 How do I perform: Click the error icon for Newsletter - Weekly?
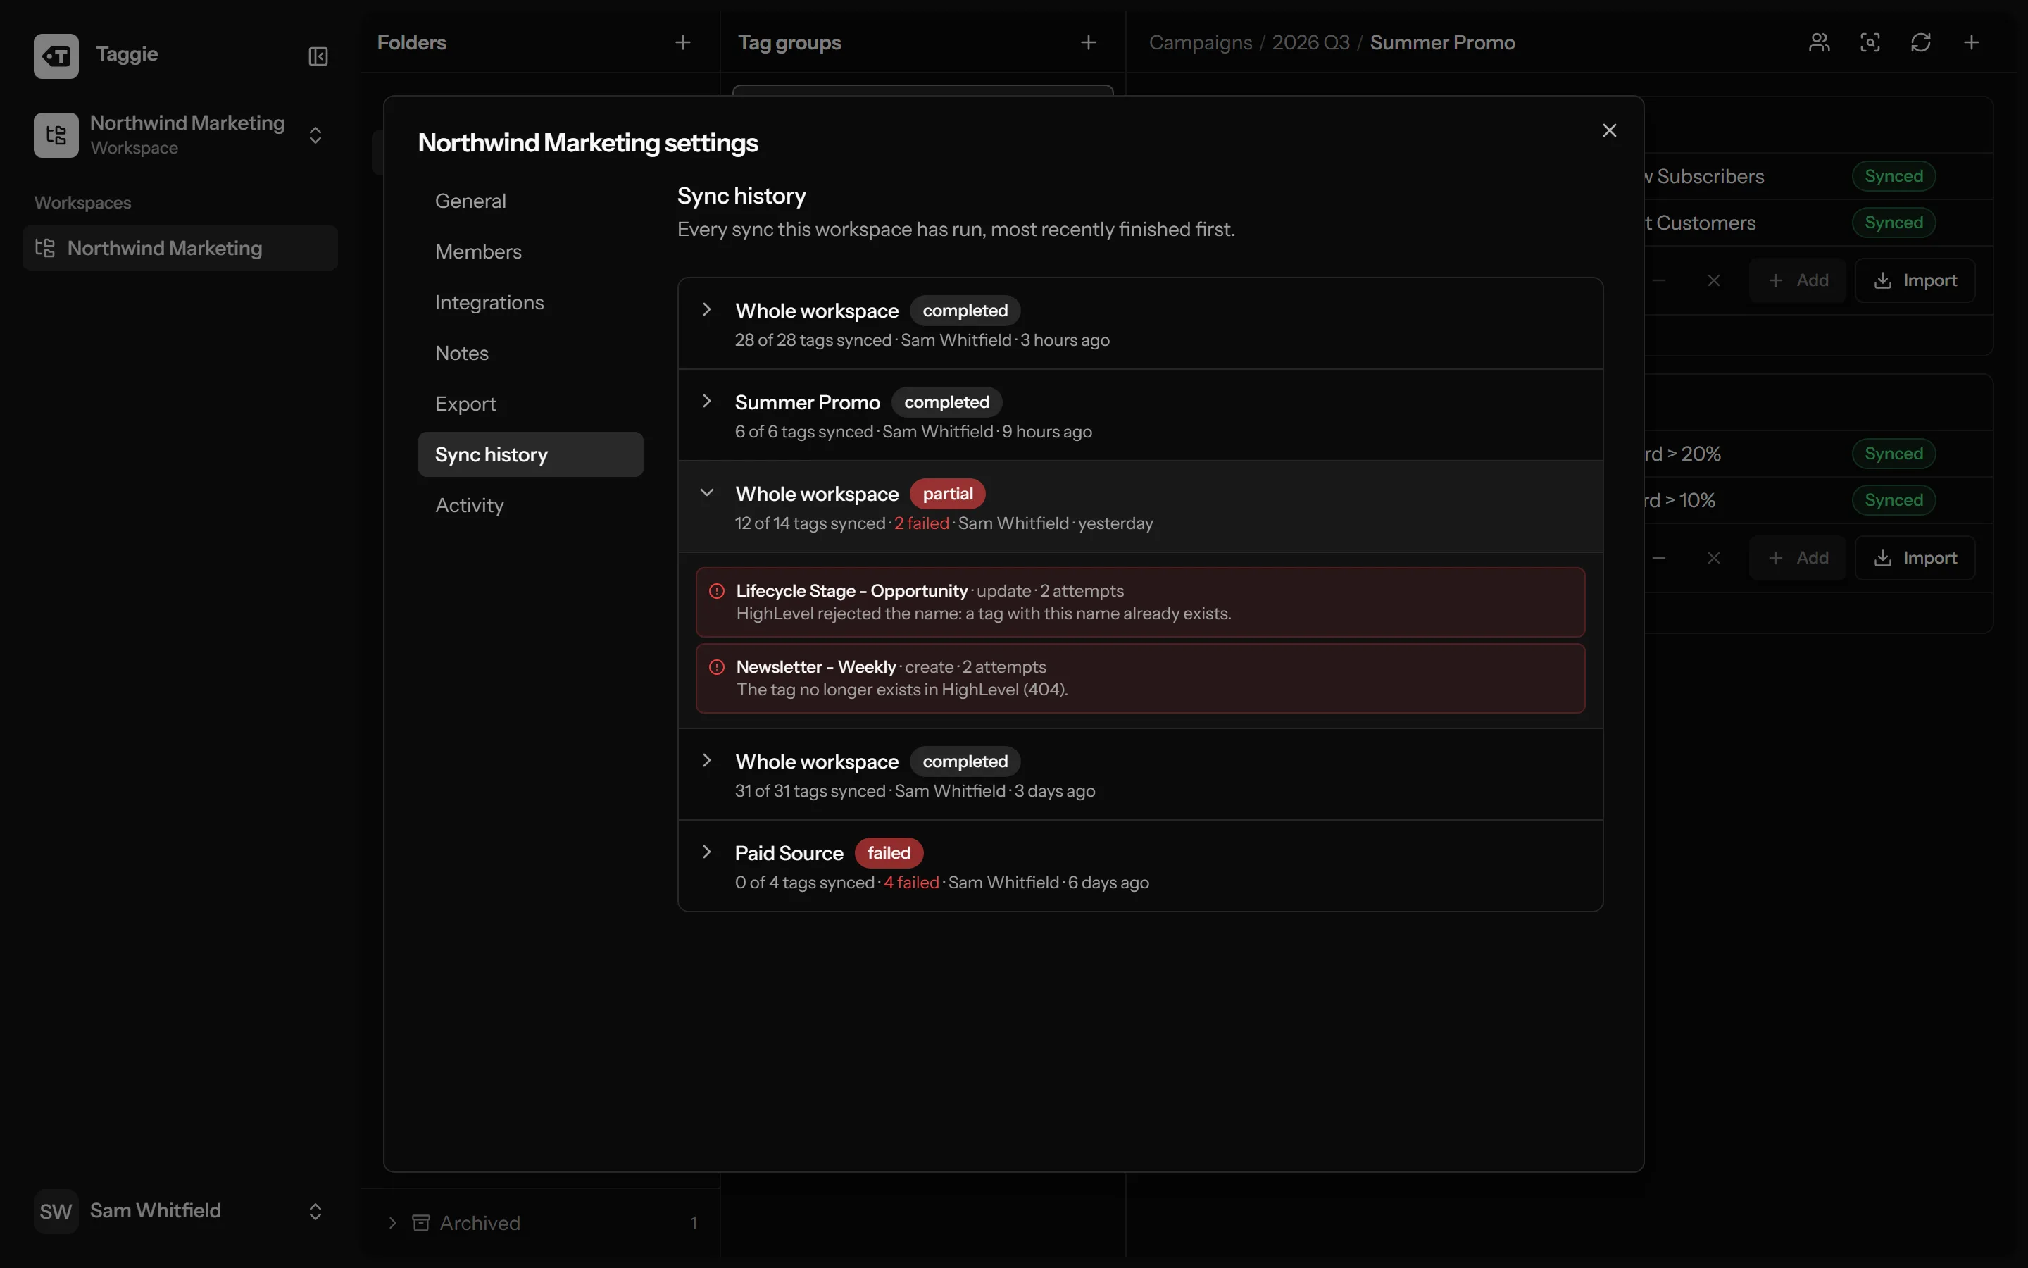pos(717,668)
